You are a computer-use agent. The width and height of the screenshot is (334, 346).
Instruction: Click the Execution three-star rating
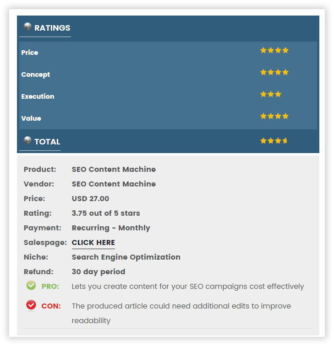(270, 94)
